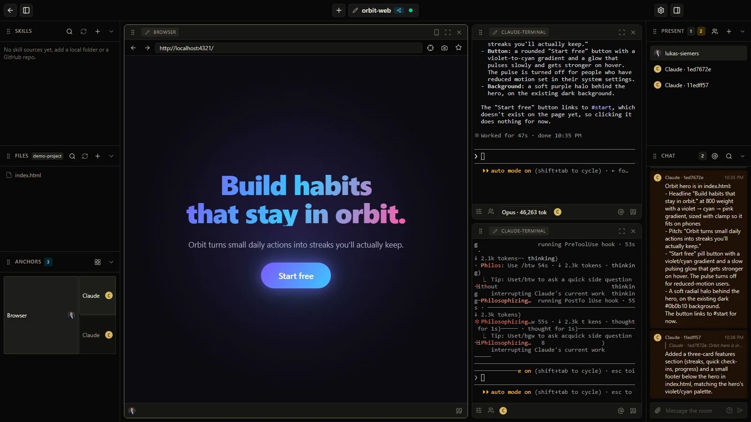Screen dimensions: 751x422
Task: Click the upper CLAUDE-TERMINAL title label
Action: 519,32
